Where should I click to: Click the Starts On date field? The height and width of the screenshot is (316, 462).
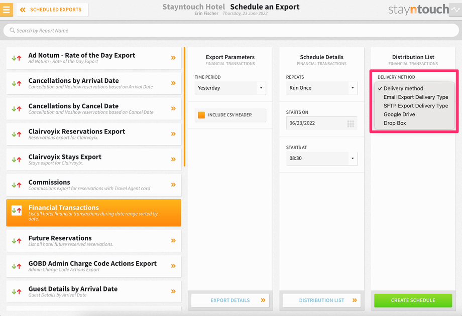coord(322,123)
